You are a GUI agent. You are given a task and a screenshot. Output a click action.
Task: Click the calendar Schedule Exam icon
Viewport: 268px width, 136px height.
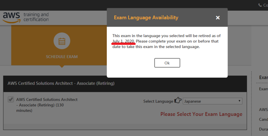pyautogui.click(x=62, y=41)
